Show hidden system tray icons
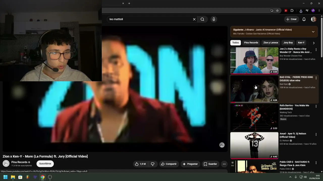323x181 pixels. coord(290,177)
